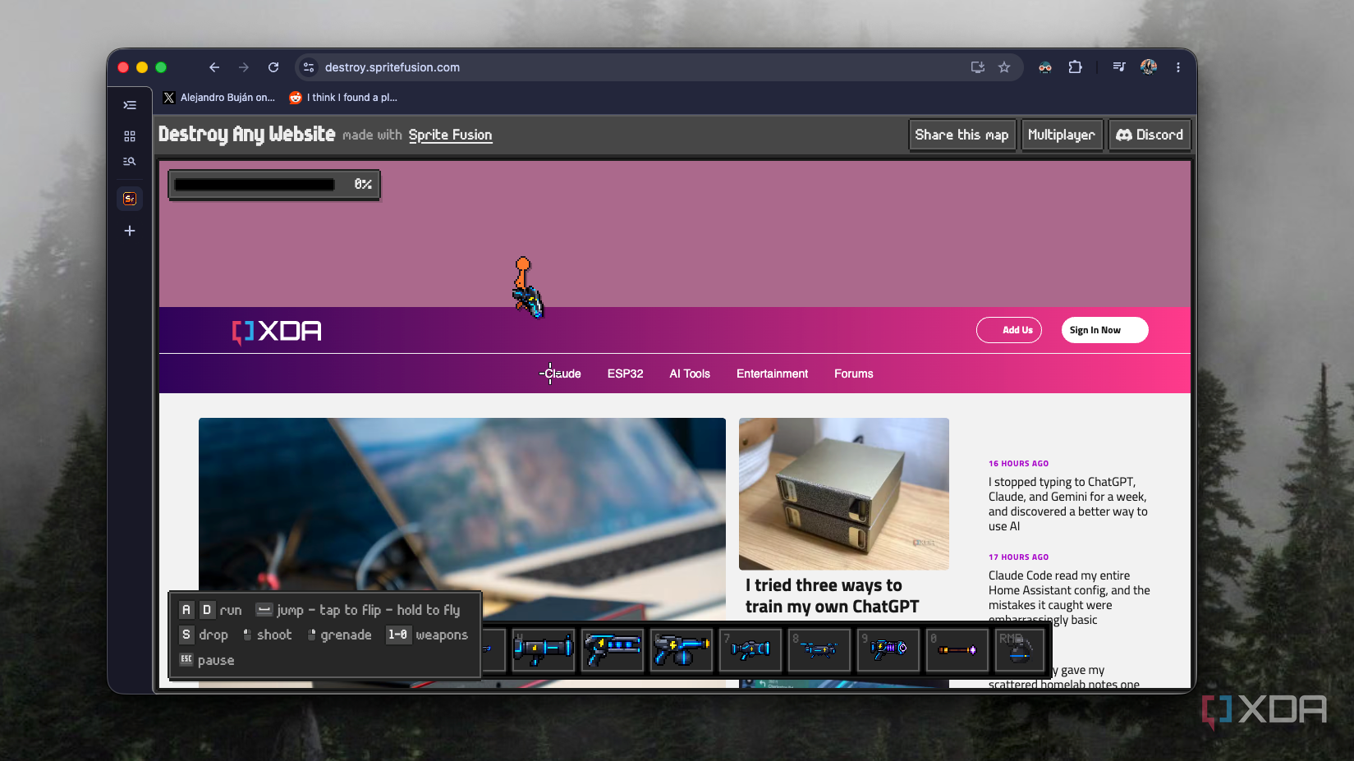
Task: Select weapon slot 7 blaster
Action: (750, 649)
